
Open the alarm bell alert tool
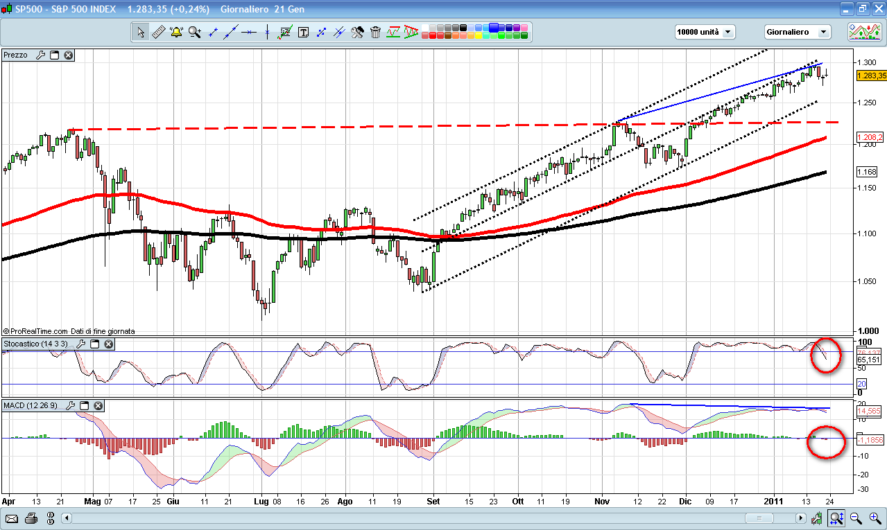tap(176, 32)
